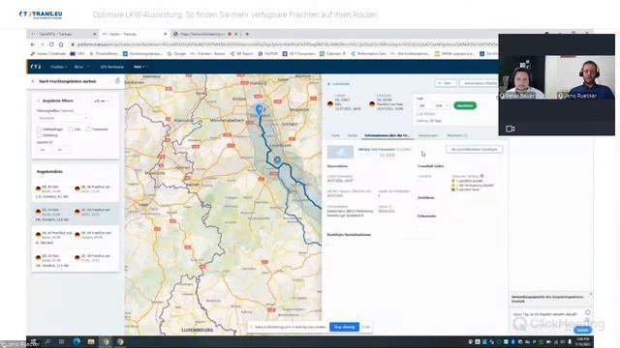This screenshot has width=620, height=348.
Task: Click the green confirm button in the offer panel
Action: tap(465, 105)
